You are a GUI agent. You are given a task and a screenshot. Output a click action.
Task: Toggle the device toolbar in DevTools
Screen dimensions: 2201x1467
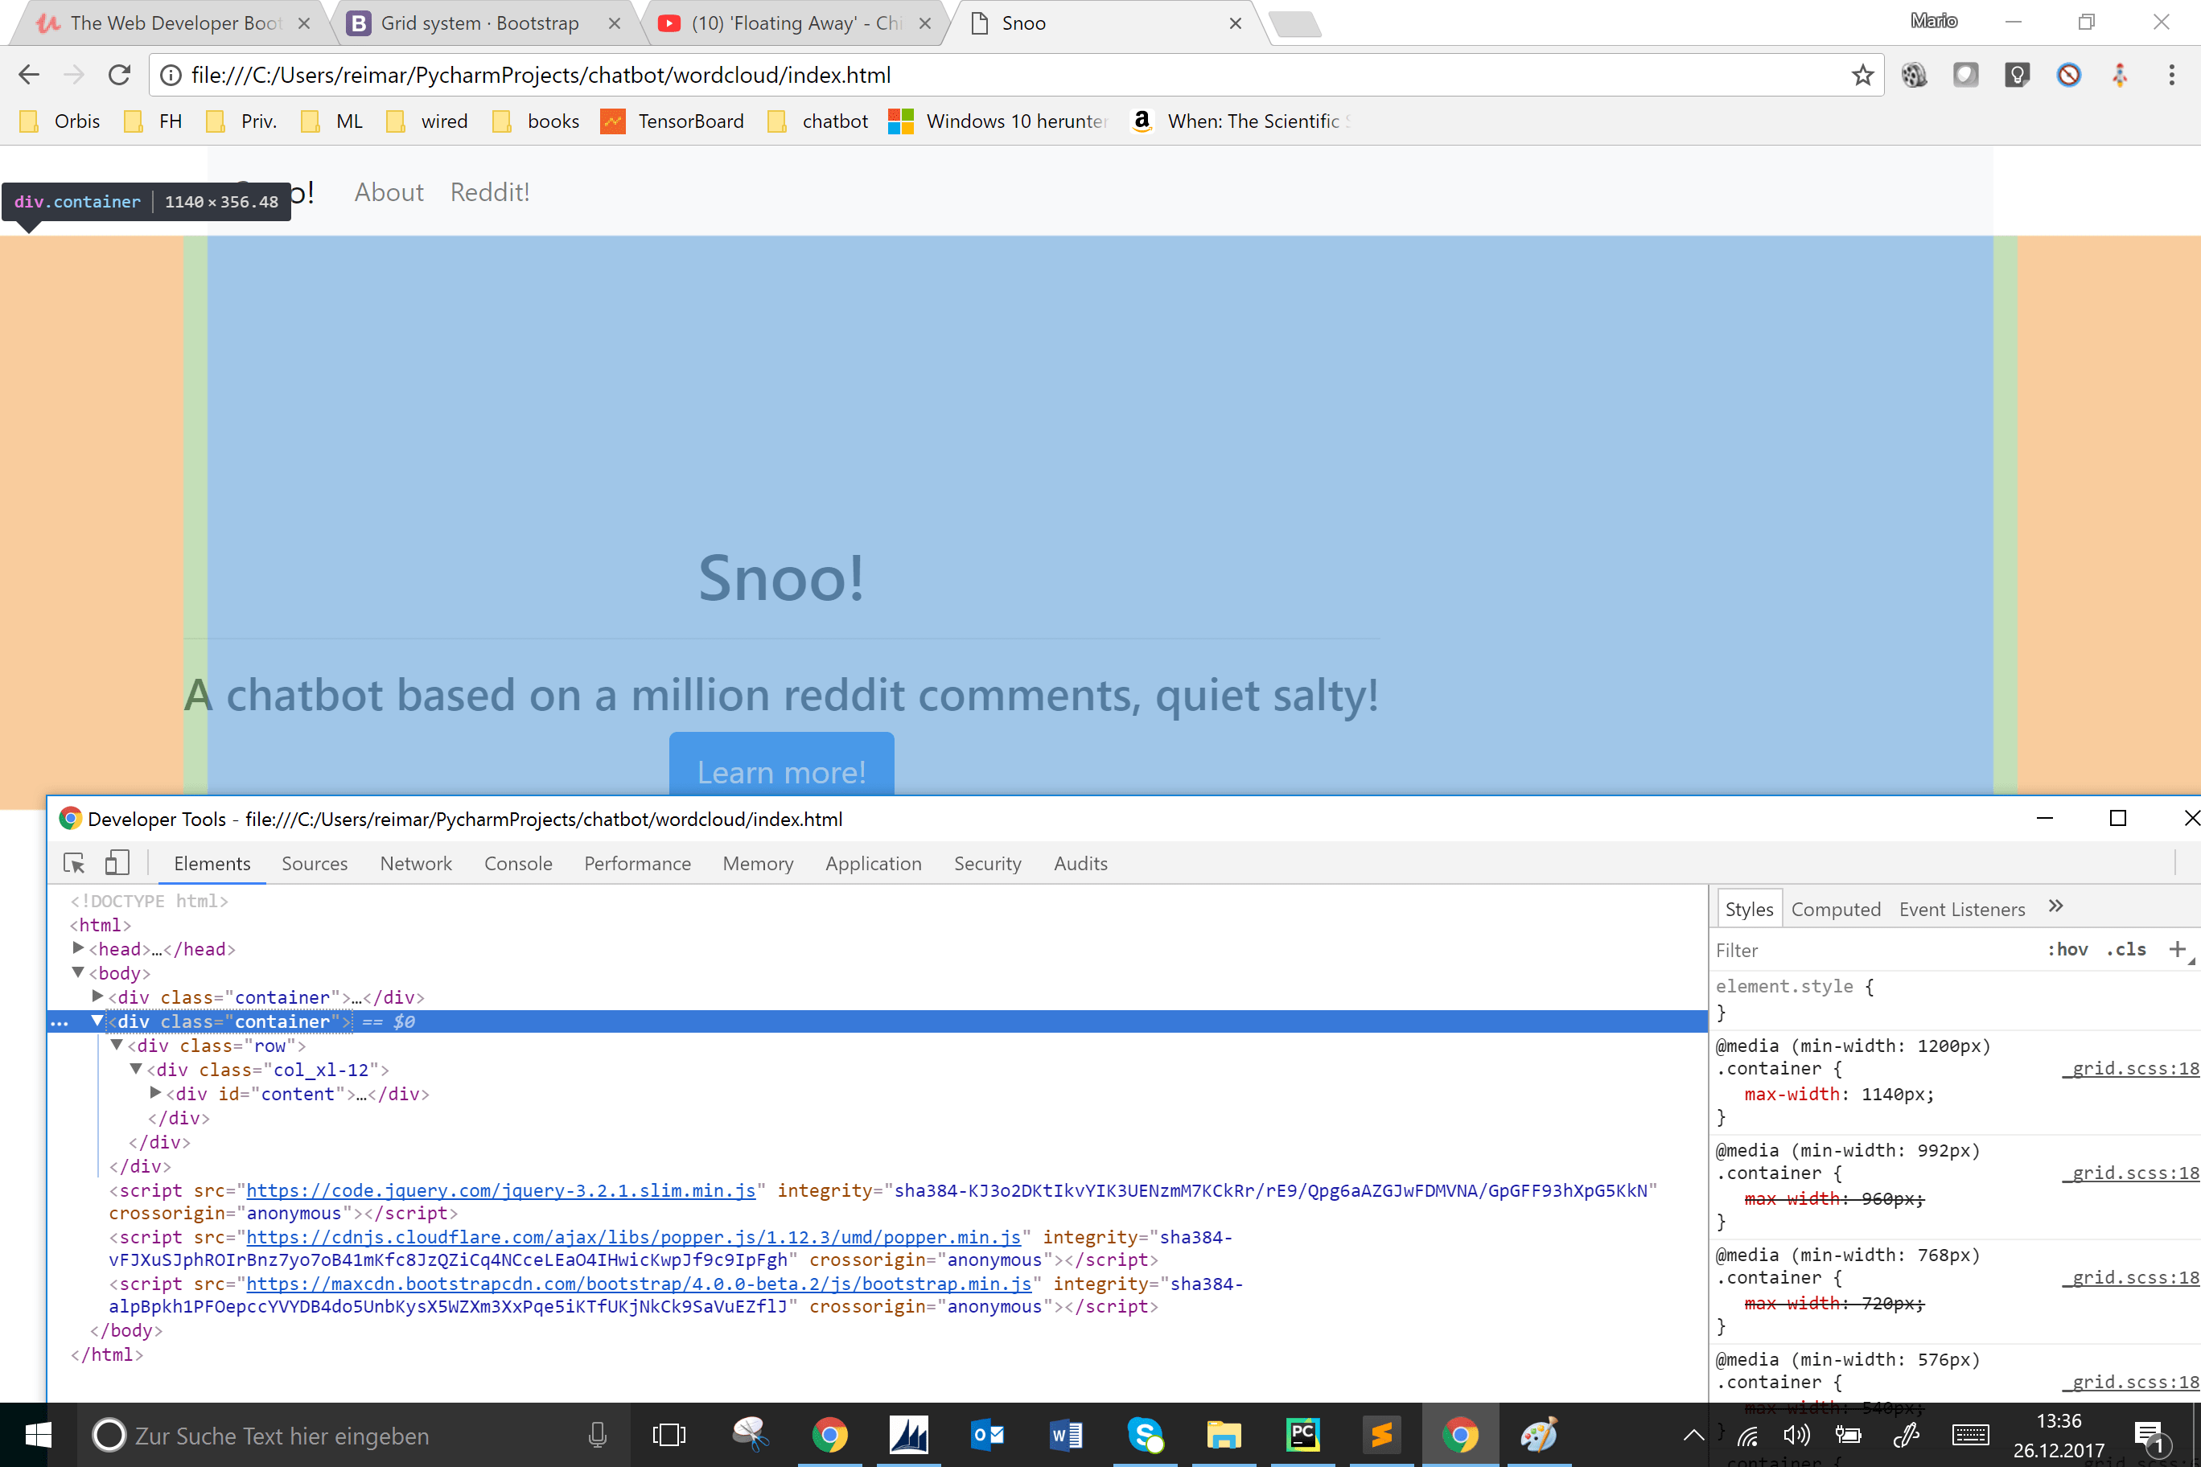coord(117,863)
